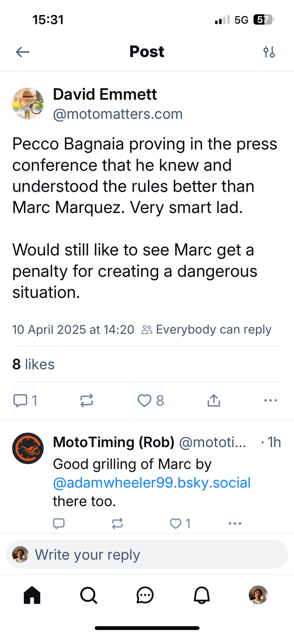The width and height of the screenshot is (294, 636).
Task: Open David Emmett's profile avatar
Action: click(28, 104)
